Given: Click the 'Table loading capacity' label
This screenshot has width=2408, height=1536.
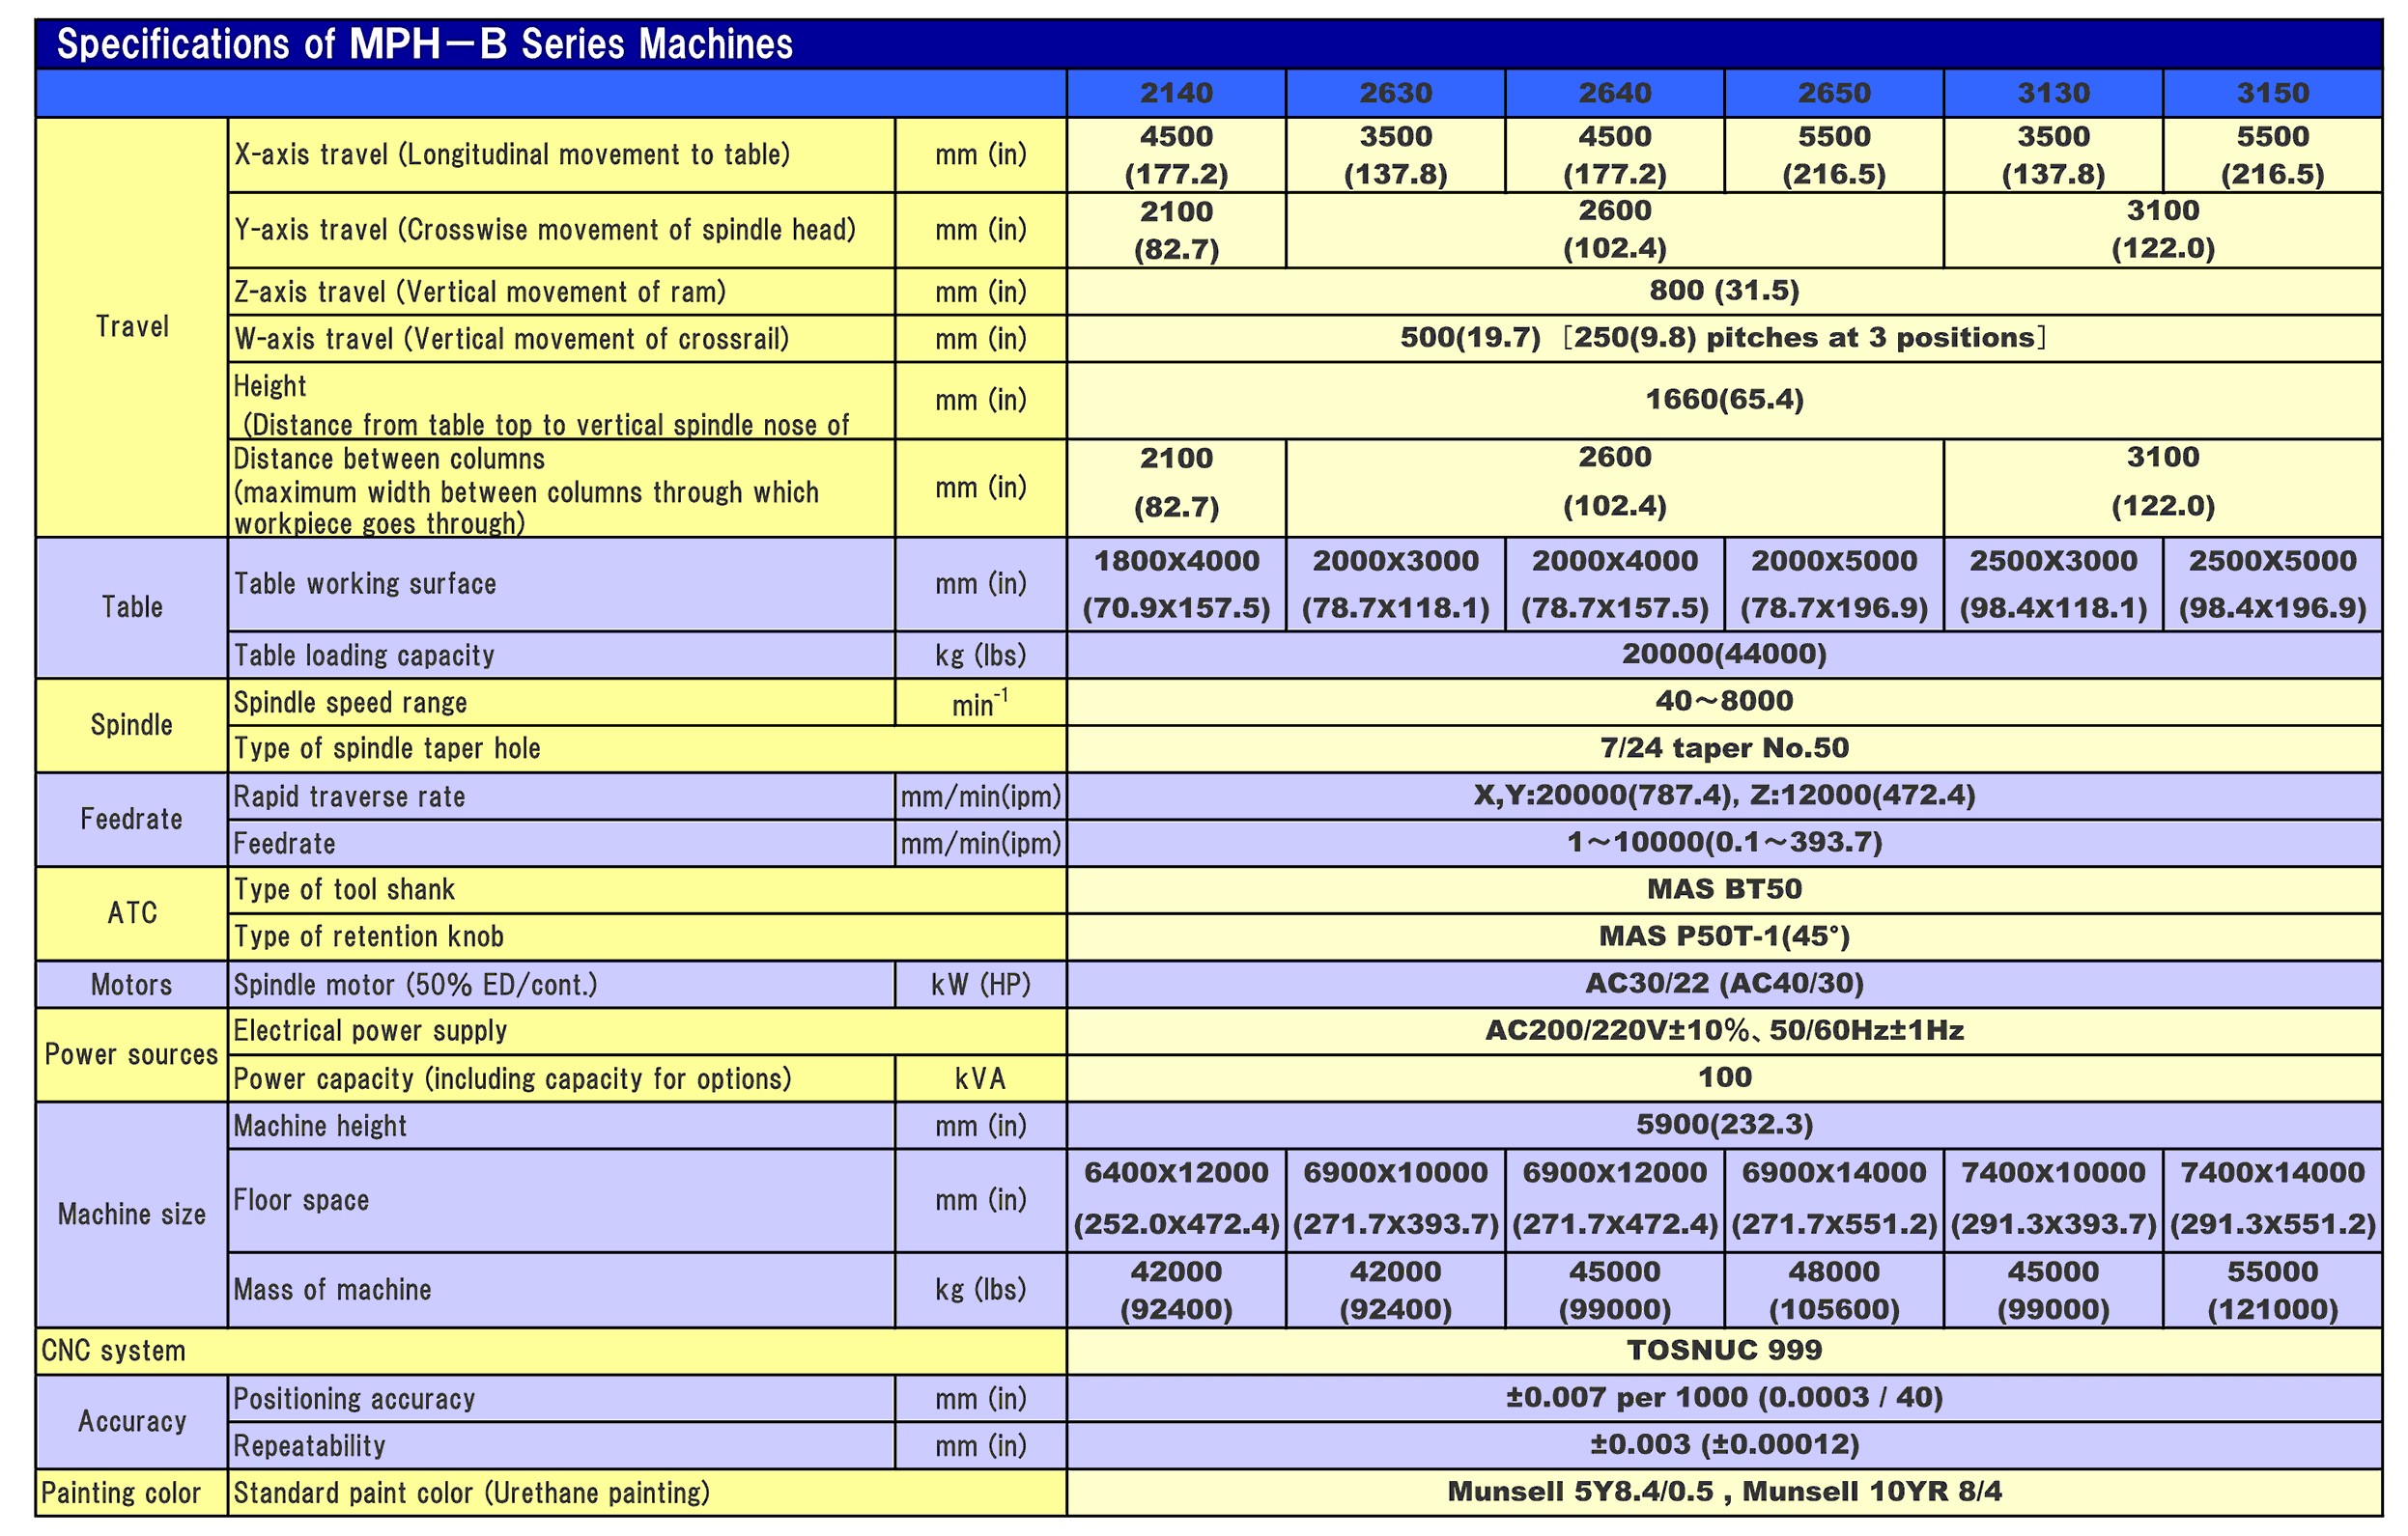Looking at the screenshot, I should 364,656.
